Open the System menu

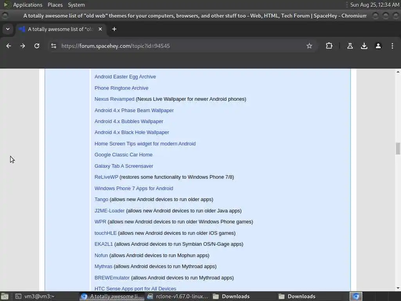pos(76,5)
